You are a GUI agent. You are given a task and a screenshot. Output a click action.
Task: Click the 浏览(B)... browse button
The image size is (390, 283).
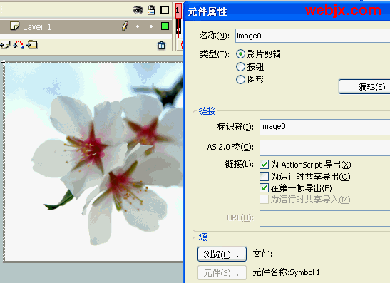[x=222, y=254]
